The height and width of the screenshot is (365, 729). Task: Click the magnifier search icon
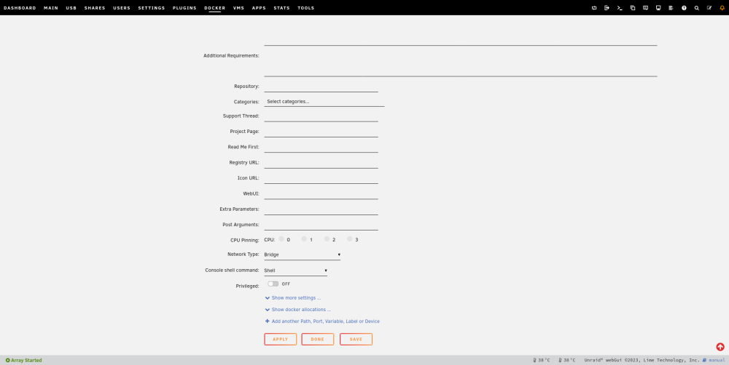click(x=696, y=8)
